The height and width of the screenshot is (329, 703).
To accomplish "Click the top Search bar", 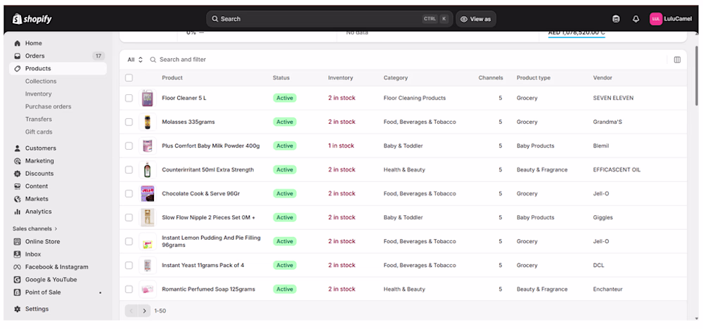I will (329, 19).
